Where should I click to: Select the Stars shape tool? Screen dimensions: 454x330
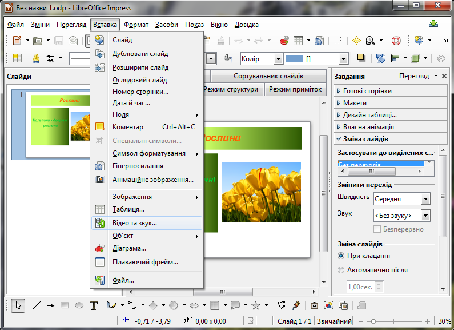[x=256, y=305]
